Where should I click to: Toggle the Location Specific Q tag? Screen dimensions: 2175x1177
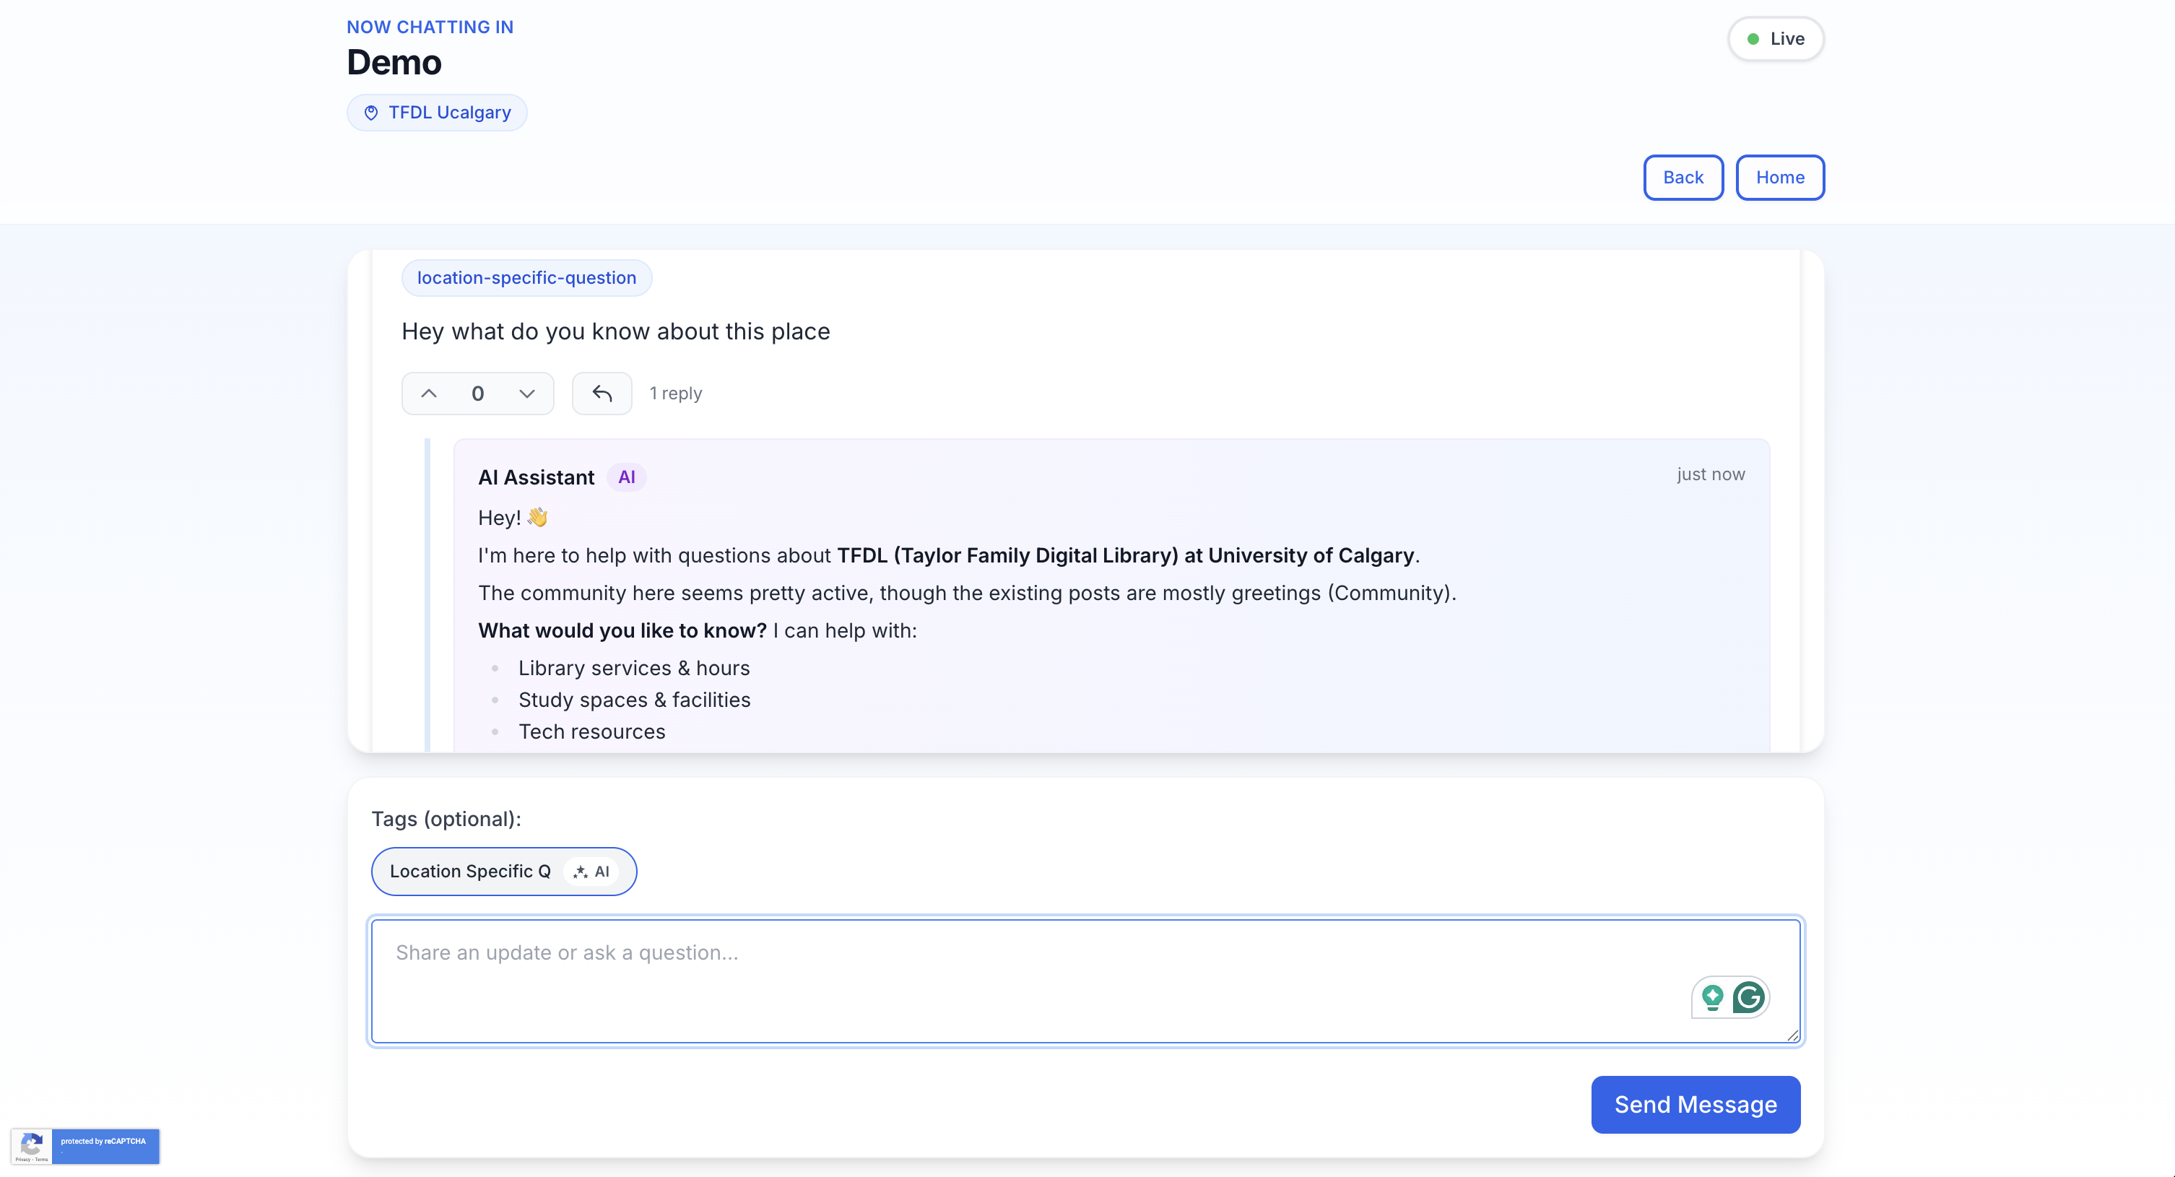click(469, 872)
